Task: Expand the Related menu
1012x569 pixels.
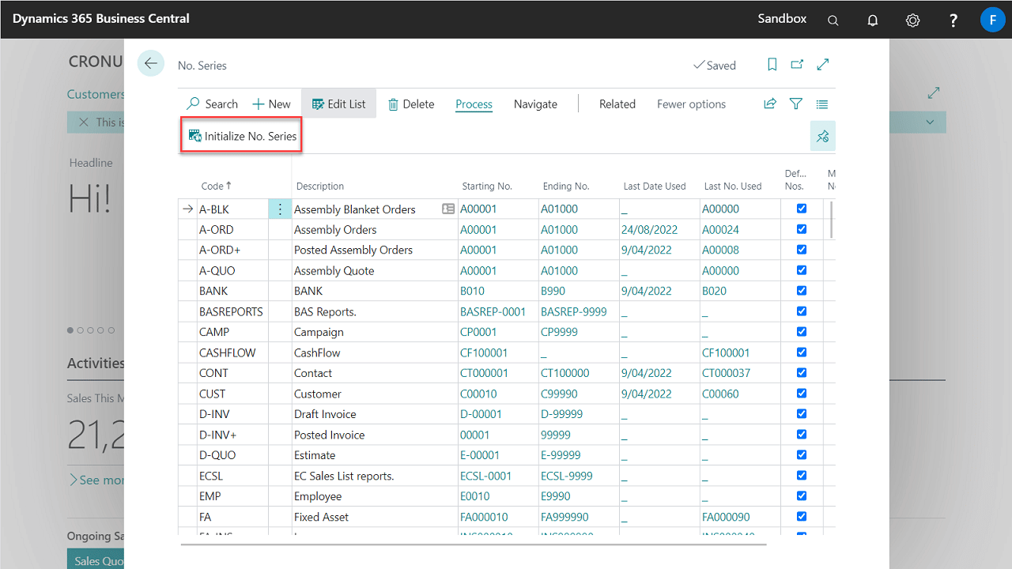Action: pos(617,104)
